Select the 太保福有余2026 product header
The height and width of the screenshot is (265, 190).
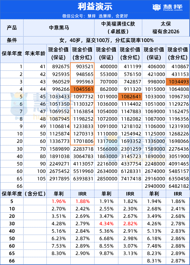tap(166, 28)
